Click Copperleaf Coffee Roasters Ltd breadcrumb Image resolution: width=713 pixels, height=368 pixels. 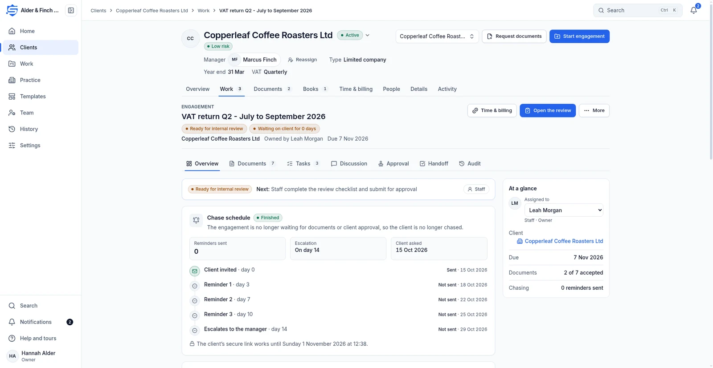pyautogui.click(x=152, y=10)
